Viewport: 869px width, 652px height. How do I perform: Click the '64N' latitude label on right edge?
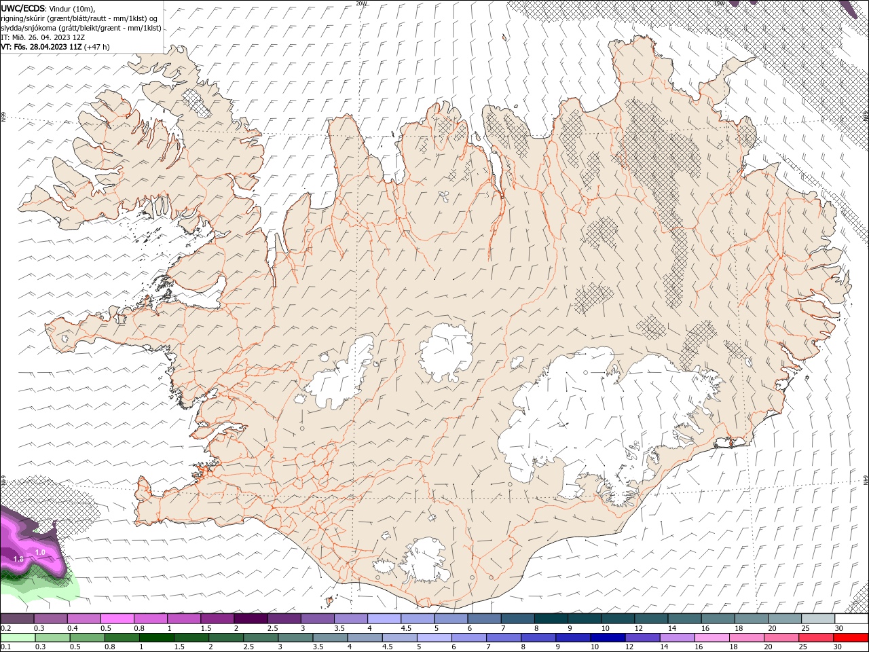pyautogui.click(x=866, y=479)
